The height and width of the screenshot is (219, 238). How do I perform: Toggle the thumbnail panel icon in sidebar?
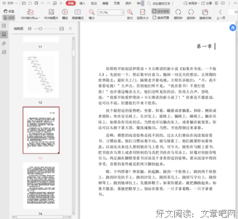coord(4,35)
